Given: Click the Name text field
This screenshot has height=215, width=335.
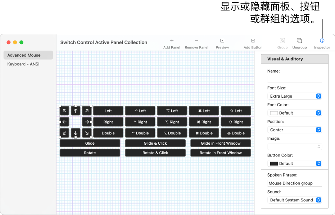Looking at the screenshot, I should point(295,79).
